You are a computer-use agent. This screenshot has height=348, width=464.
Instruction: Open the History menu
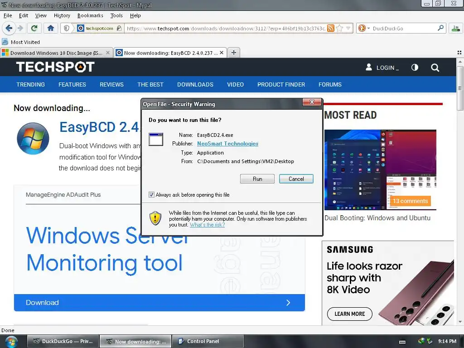(62, 15)
